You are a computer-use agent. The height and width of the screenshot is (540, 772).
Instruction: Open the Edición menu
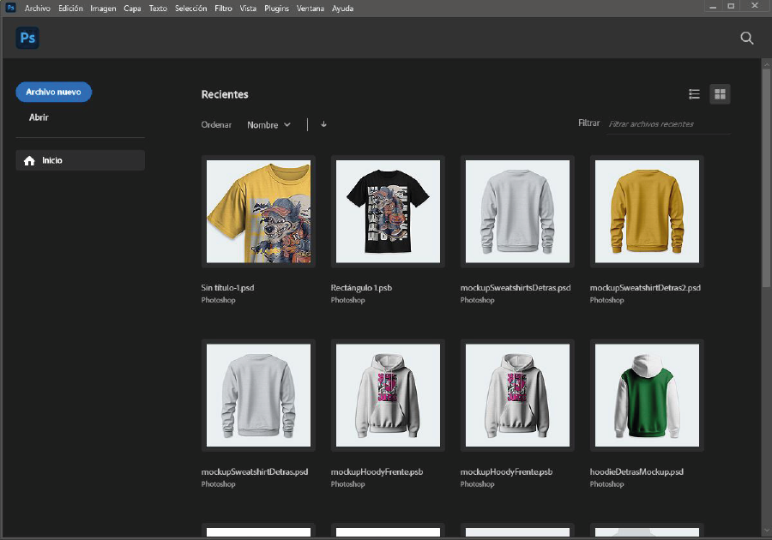[70, 9]
